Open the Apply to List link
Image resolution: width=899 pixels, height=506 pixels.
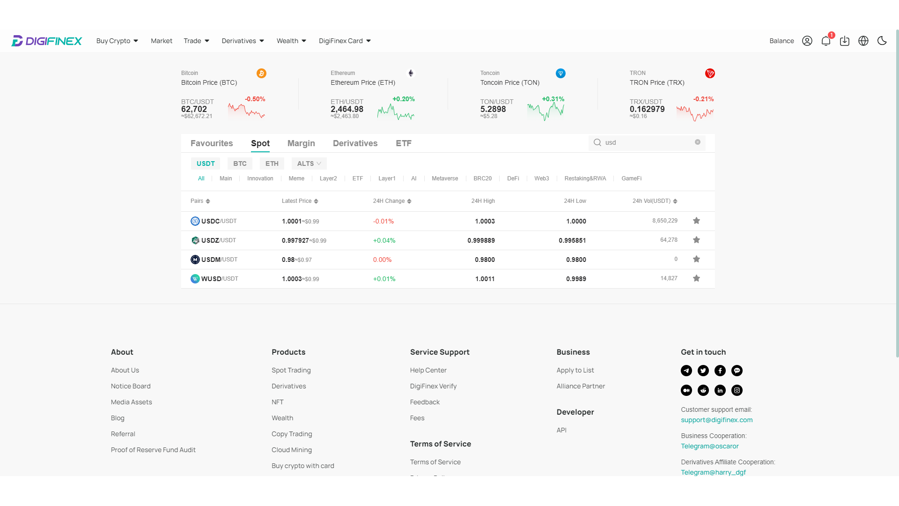coord(575,370)
